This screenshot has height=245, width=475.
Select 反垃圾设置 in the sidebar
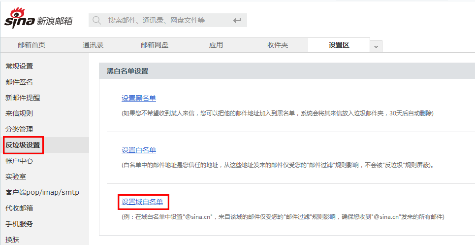pos(23,145)
